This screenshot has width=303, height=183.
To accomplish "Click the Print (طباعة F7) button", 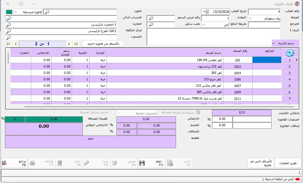I will (x=42, y=163).
